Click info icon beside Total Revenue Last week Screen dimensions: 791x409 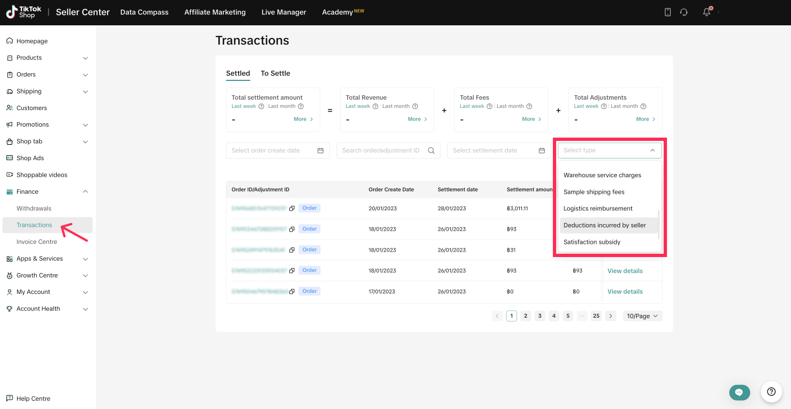point(375,106)
